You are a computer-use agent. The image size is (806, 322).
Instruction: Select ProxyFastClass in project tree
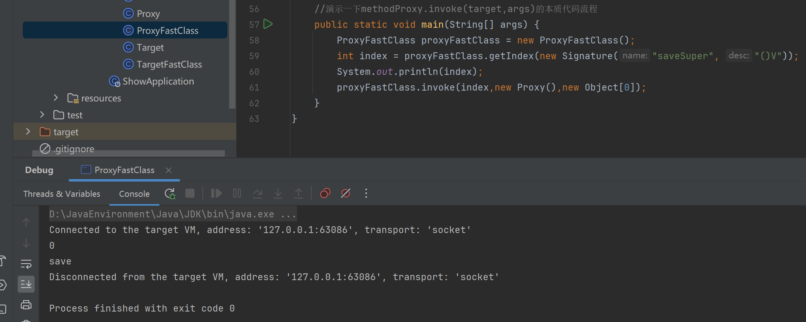[x=125, y=30]
